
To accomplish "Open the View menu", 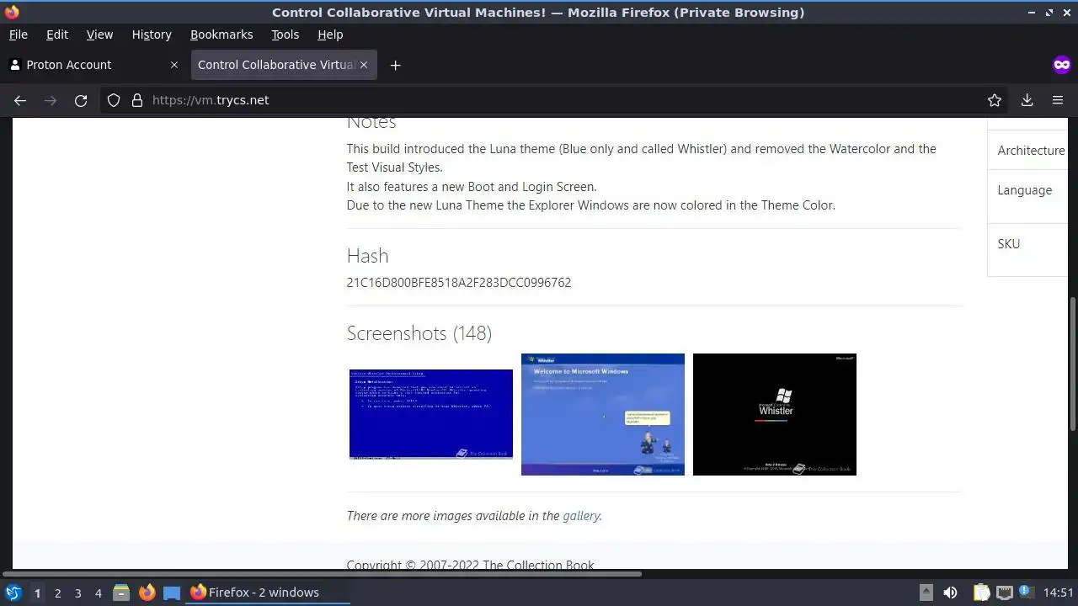I will coord(99,35).
